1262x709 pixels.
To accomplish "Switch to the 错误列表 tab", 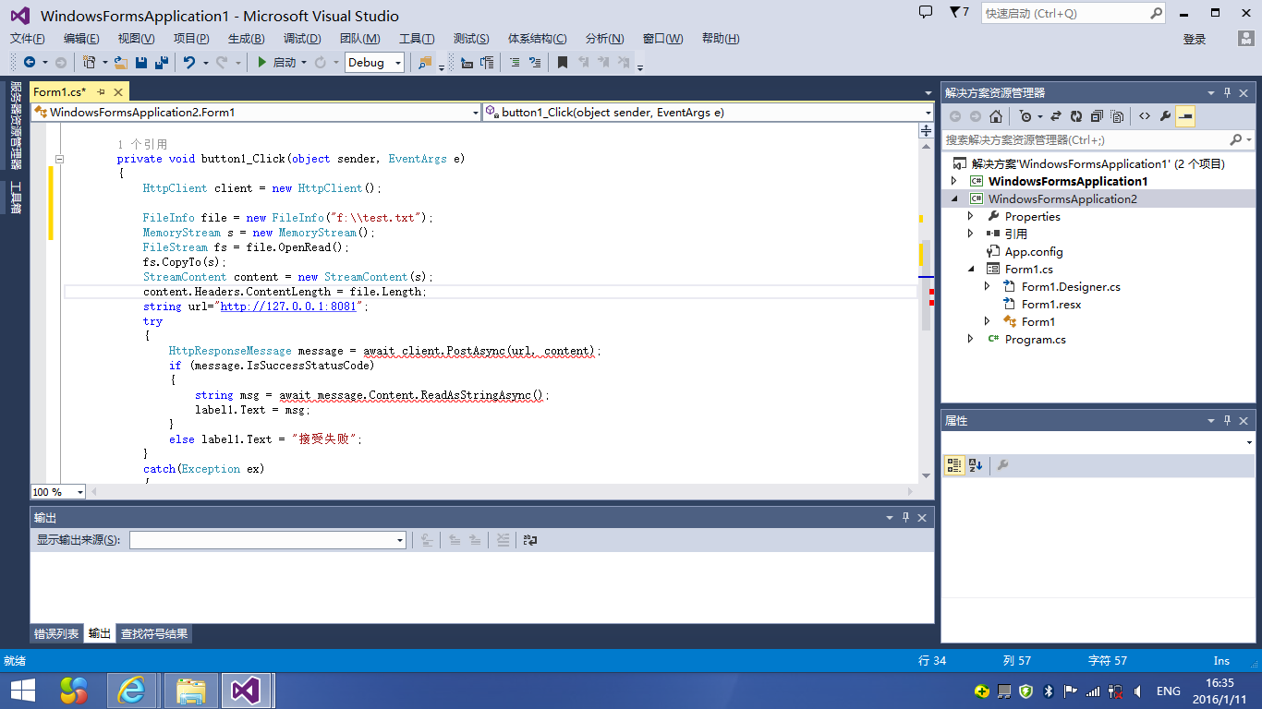I will coord(56,634).
